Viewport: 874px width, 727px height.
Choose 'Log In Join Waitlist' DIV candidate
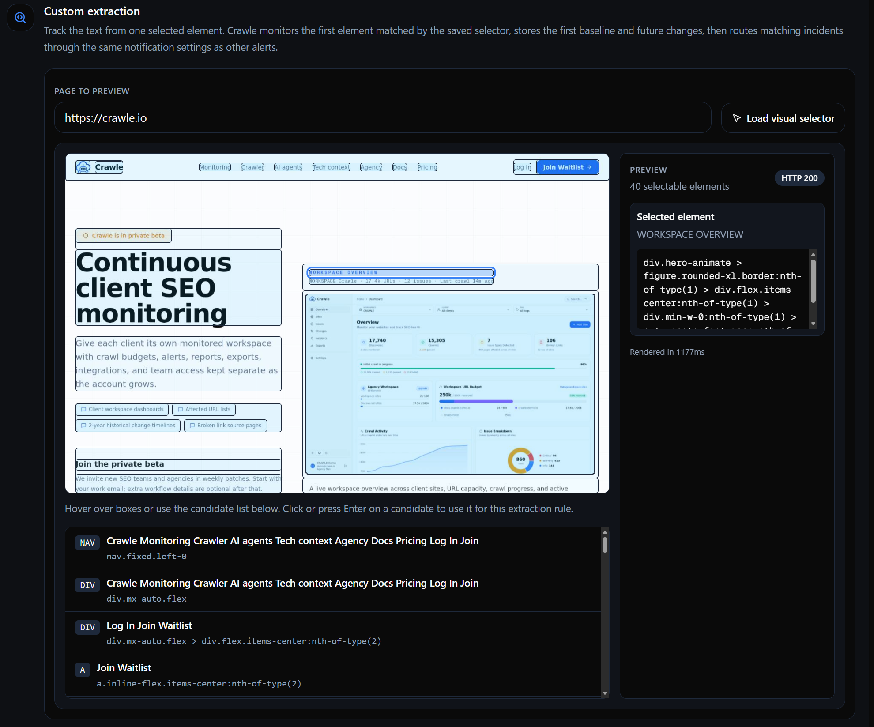click(333, 633)
